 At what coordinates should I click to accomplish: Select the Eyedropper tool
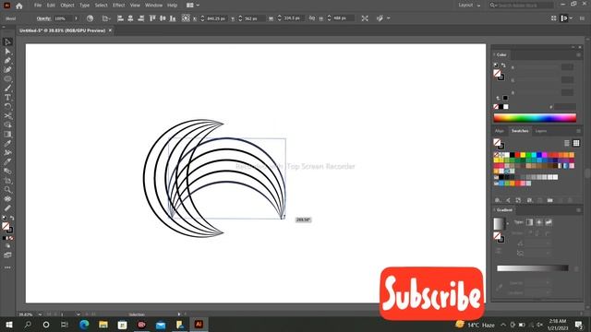(7, 144)
